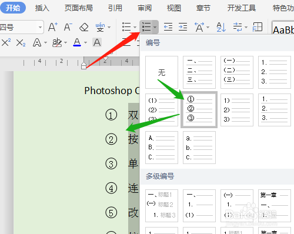
Task: Click the character shading A icon
Action: click(x=97, y=42)
